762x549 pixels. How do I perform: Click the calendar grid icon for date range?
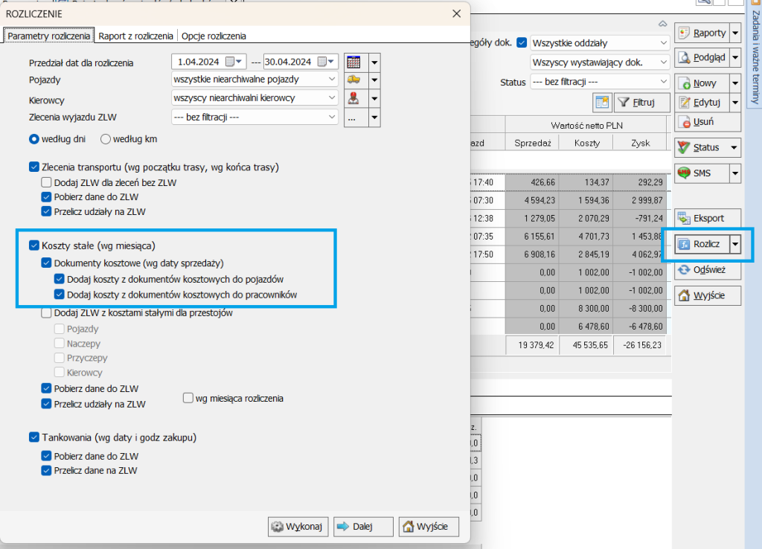pos(353,62)
